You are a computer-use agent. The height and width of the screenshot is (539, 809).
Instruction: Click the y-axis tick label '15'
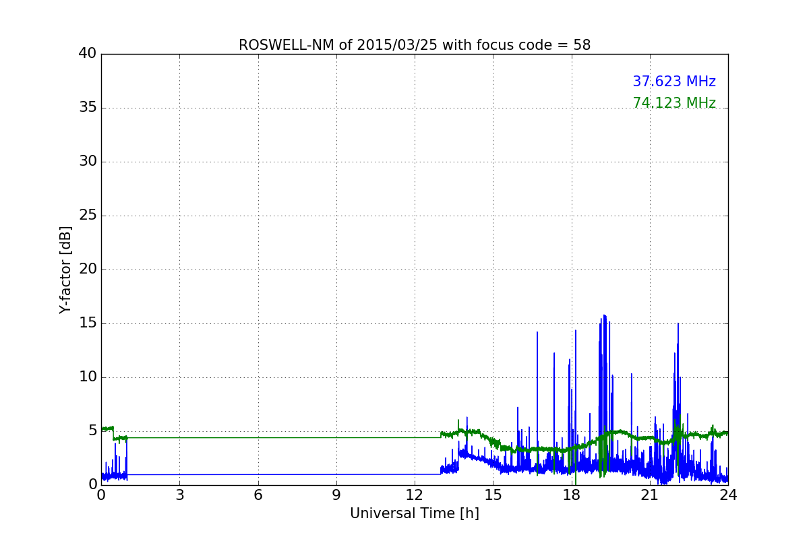point(88,323)
